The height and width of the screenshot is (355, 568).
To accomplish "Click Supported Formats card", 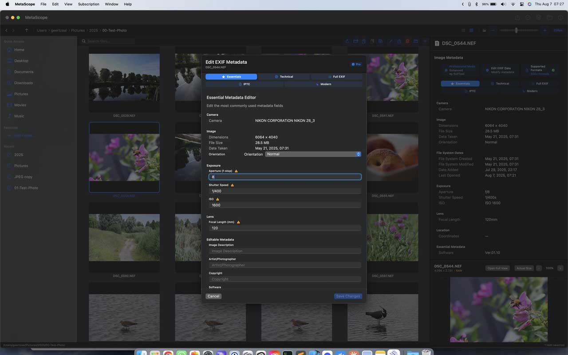I will pyautogui.click(x=540, y=70).
